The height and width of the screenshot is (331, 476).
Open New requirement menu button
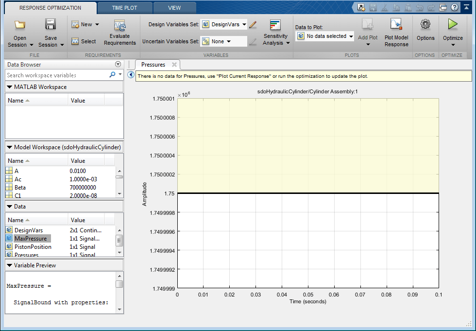[85, 24]
